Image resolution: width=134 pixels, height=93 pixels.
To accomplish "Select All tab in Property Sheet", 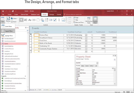I will tap(96, 66).
